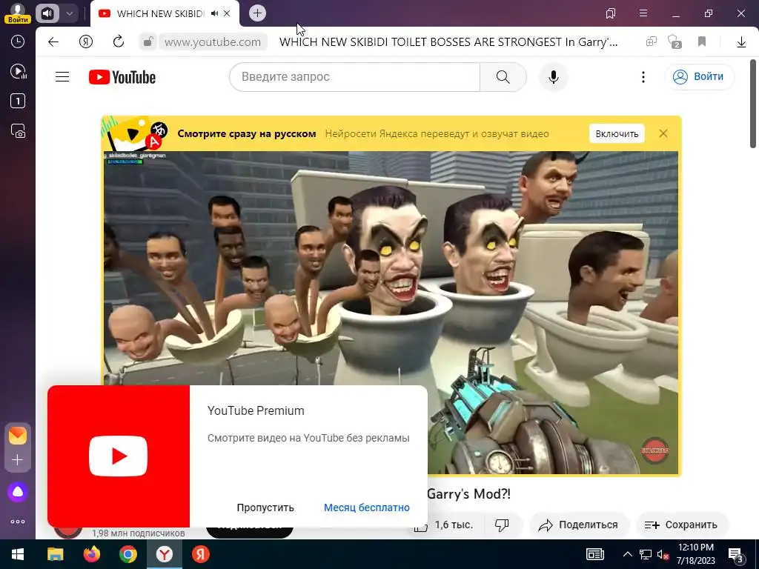
Task: Click the Yandex Я home button
Action: pos(86,42)
